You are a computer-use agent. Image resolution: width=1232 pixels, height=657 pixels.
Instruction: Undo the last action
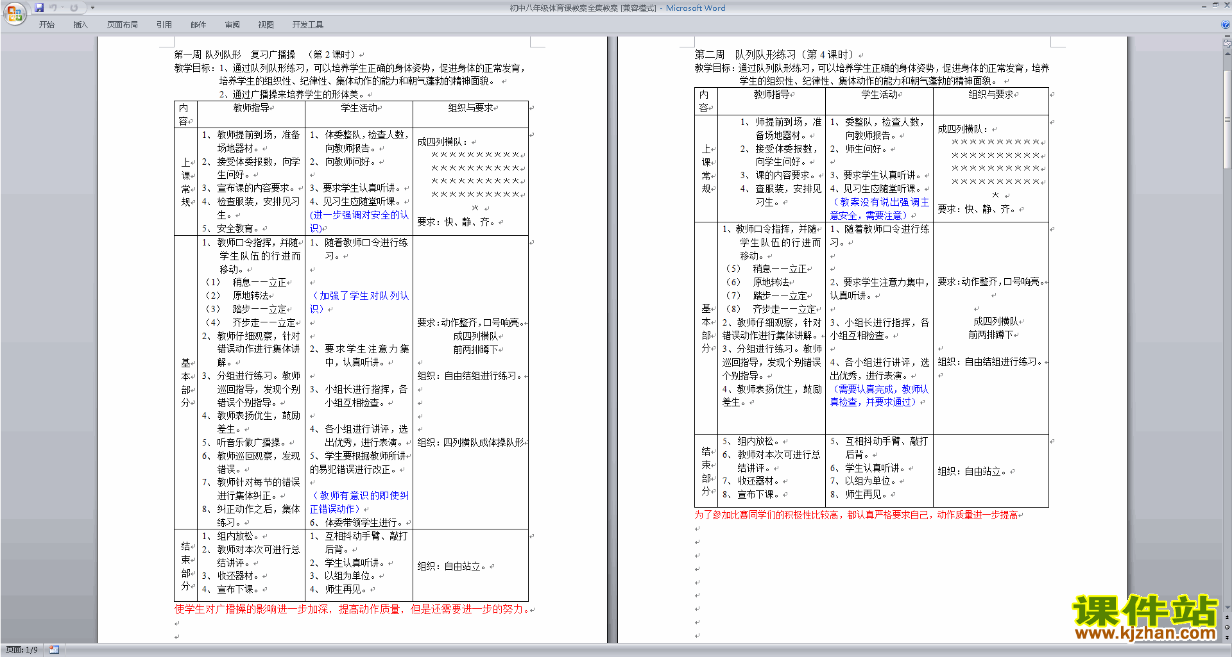[x=53, y=8]
